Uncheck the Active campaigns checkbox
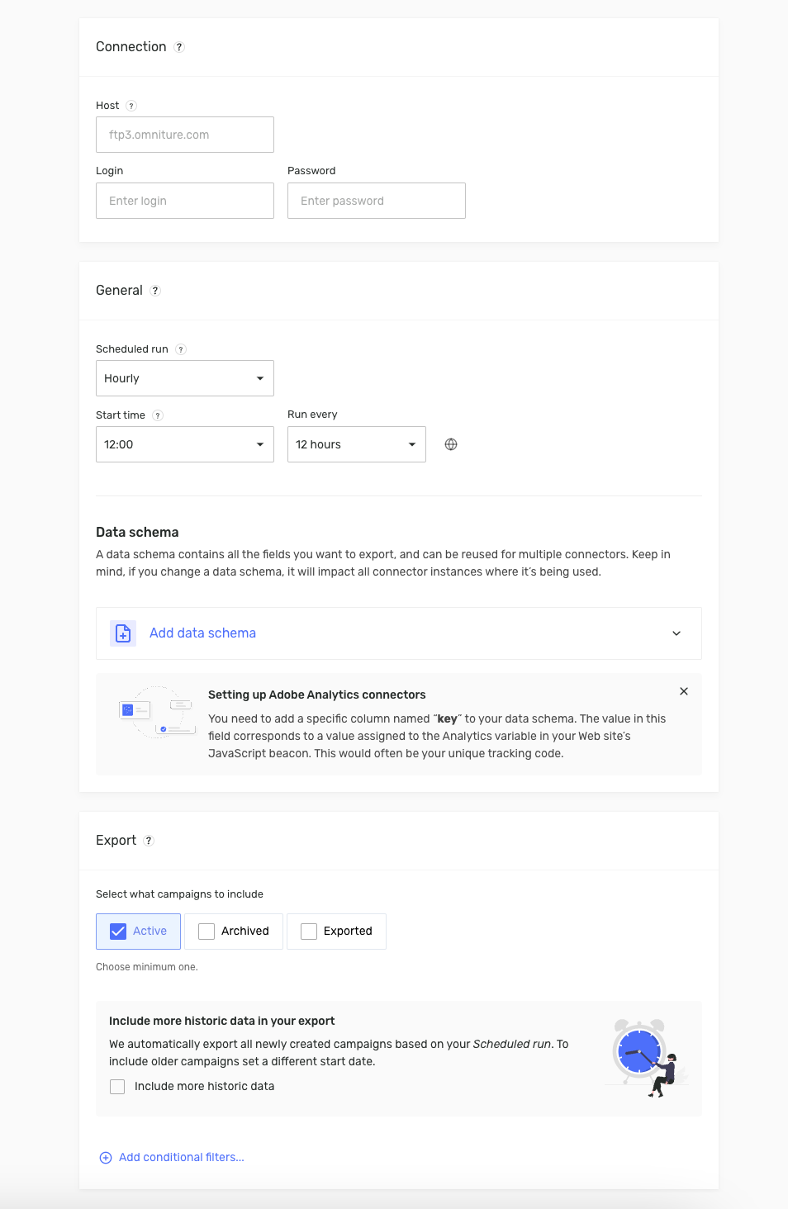This screenshot has width=788, height=1209. [x=118, y=931]
